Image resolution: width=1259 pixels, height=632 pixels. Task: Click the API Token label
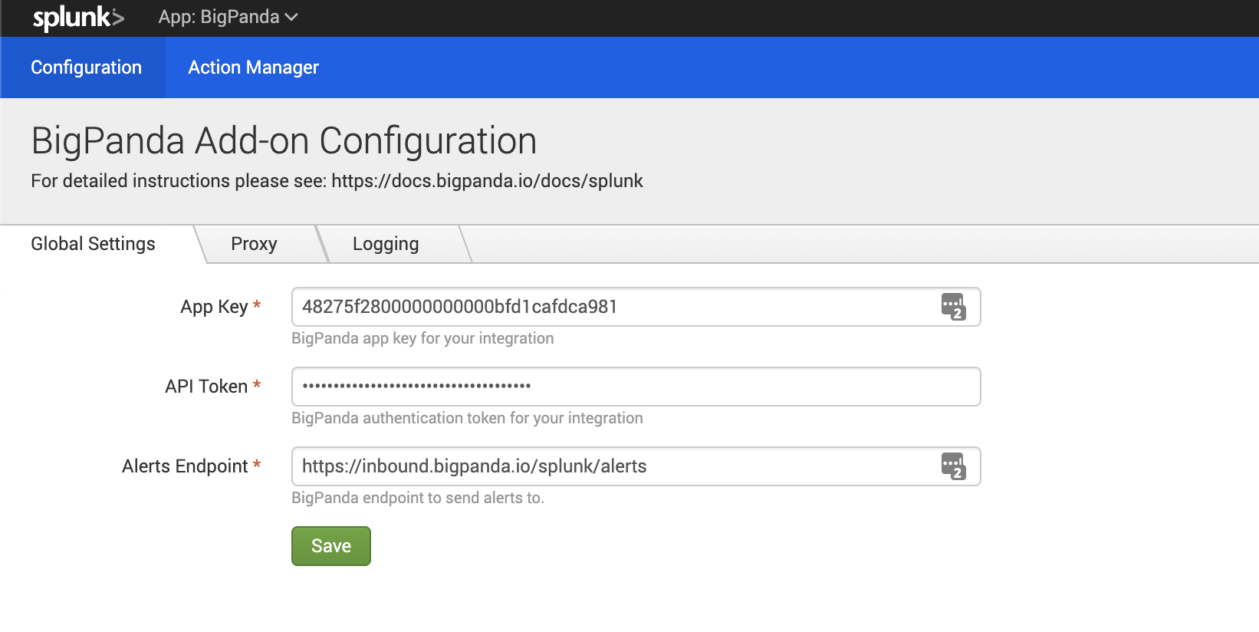pos(206,387)
